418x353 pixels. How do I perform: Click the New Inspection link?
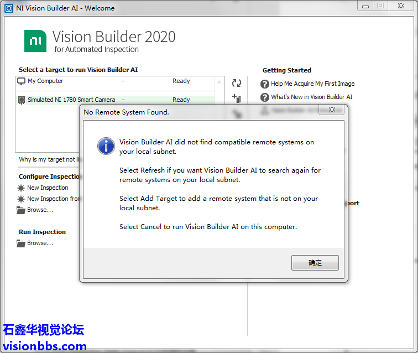[x=48, y=188]
